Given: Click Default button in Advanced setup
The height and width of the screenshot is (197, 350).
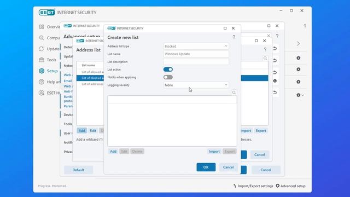Looking at the screenshot, I should 78,170.
